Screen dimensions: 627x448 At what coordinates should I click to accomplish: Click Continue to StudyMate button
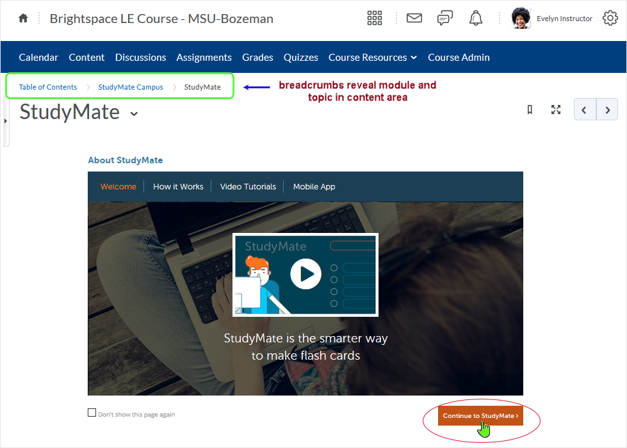(x=480, y=415)
